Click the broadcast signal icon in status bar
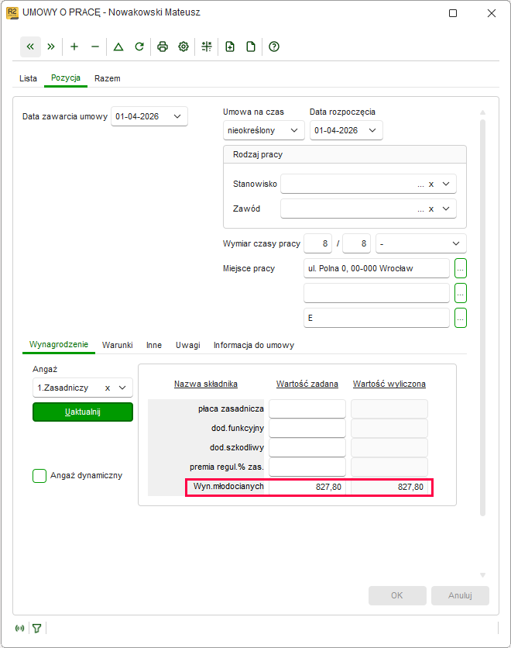This screenshot has height=648, width=511. click(x=20, y=629)
